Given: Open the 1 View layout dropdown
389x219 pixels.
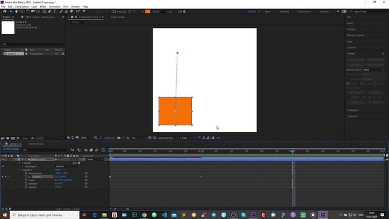Looking at the screenshot, I should (x=185, y=138).
